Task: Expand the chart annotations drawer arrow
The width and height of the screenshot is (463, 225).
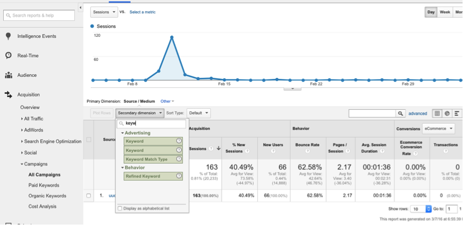Action: click(x=292, y=89)
